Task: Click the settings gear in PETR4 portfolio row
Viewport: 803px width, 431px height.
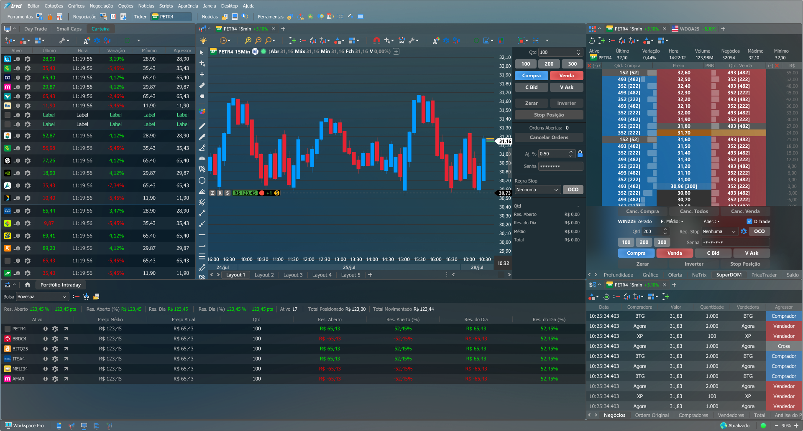Action: (x=55, y=329)
